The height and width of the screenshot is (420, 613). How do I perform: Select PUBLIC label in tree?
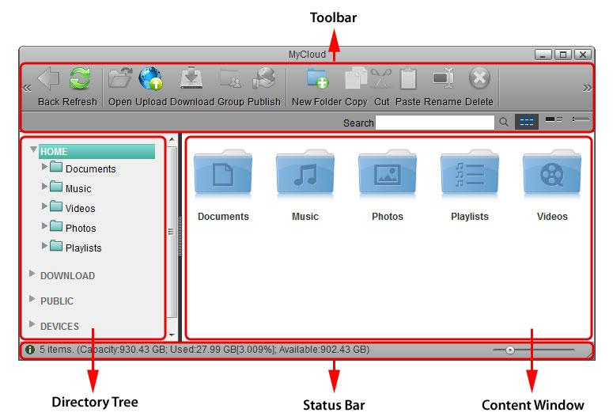(x=57, y=301)
